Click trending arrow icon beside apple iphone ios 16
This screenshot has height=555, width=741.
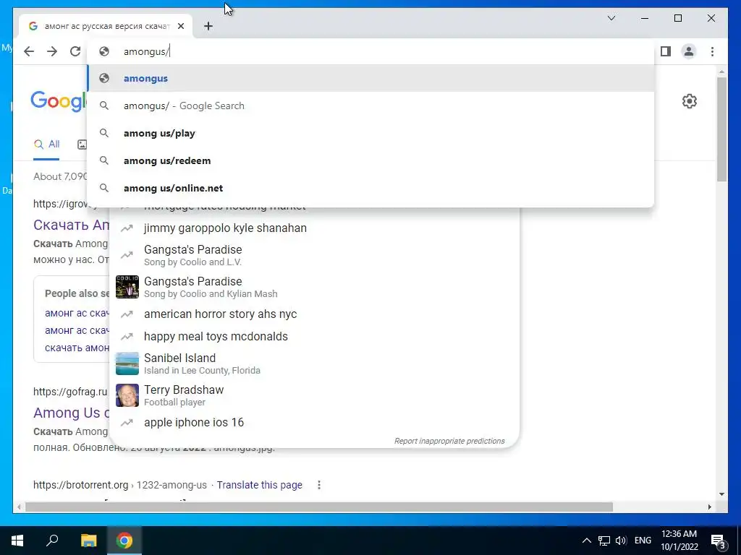tap(127, 423)
